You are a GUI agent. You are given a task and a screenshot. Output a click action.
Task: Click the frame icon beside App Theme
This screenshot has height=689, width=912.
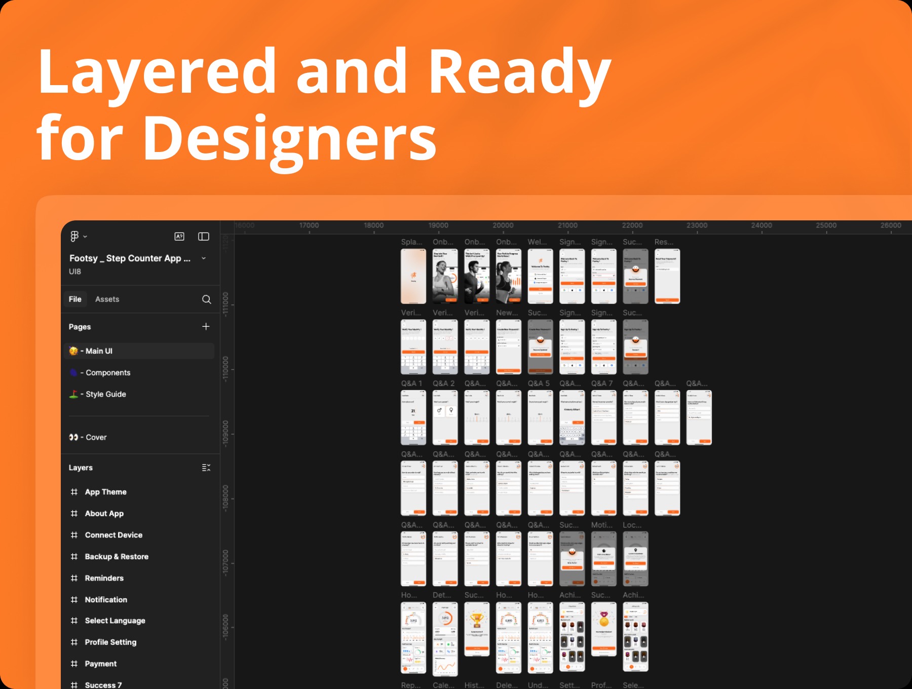tap(74, 491)
